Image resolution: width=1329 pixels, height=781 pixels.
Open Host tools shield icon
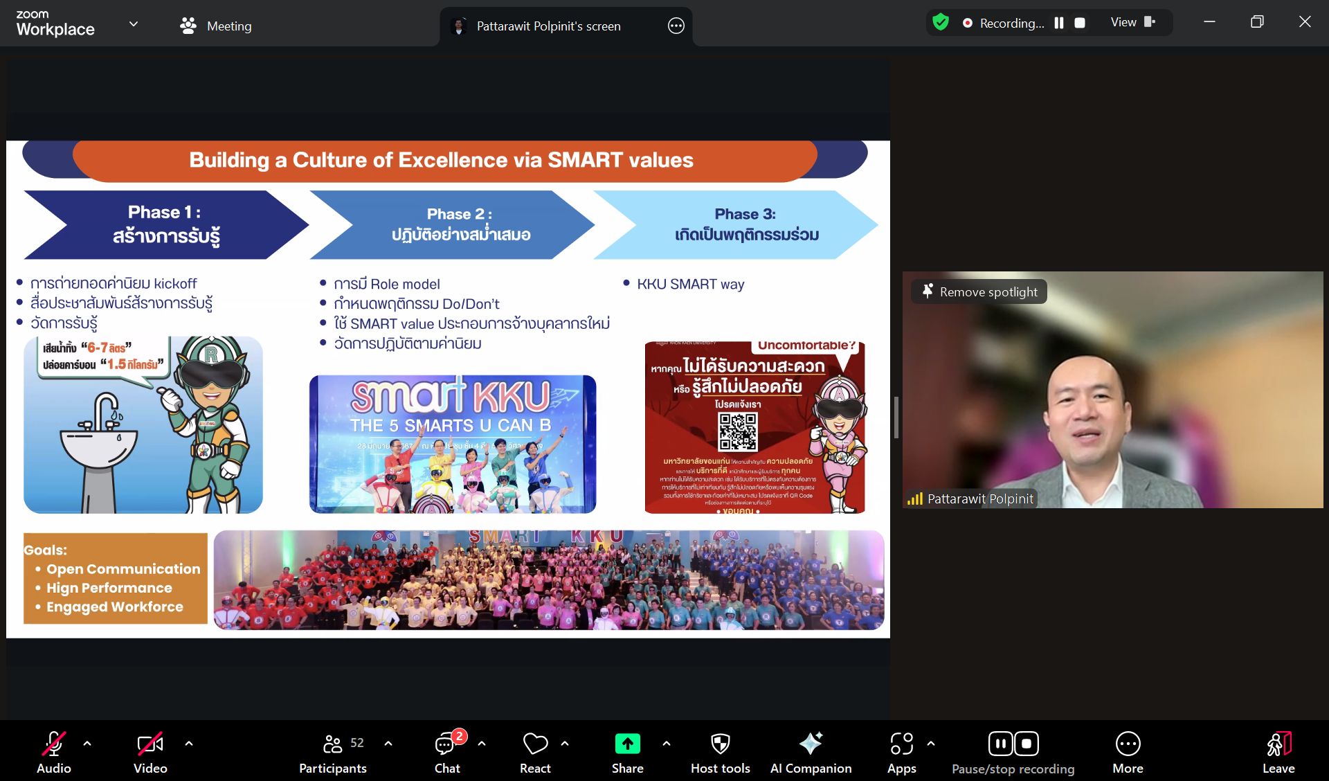click(x=720, y=744)
